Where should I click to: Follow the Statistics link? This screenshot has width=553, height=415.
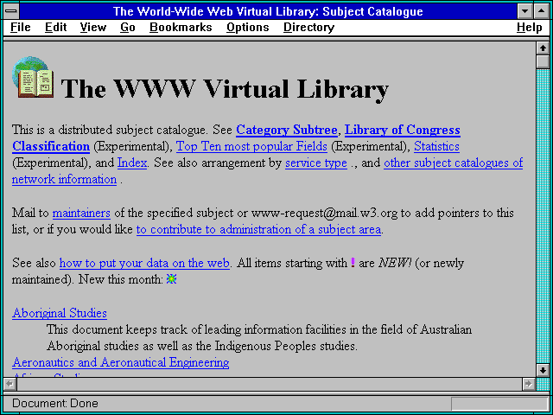[x=436, y=146]
